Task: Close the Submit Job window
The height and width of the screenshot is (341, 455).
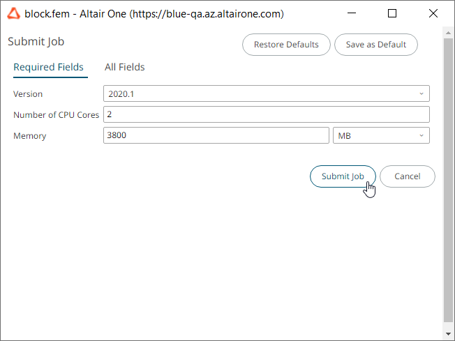Action: click(x=433, y=13)
